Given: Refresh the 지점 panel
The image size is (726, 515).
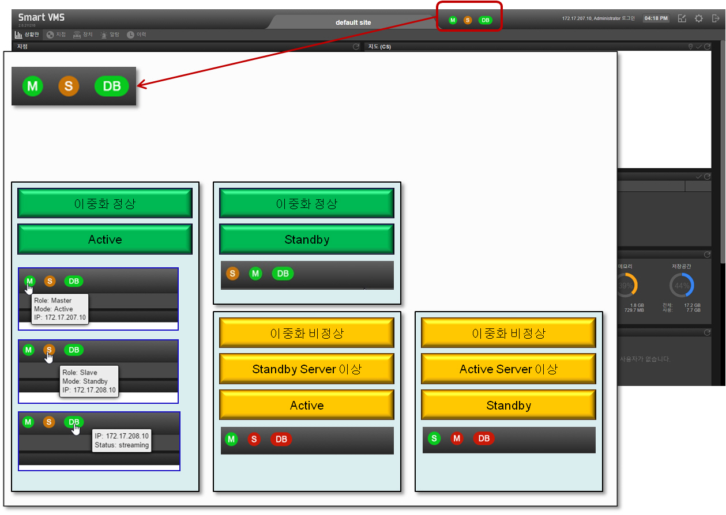Looking at the screenshot, I should 356,47.
